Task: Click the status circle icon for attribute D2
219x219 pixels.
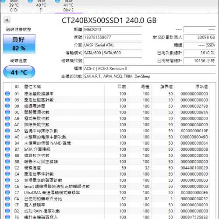Action: coord(7,211)
